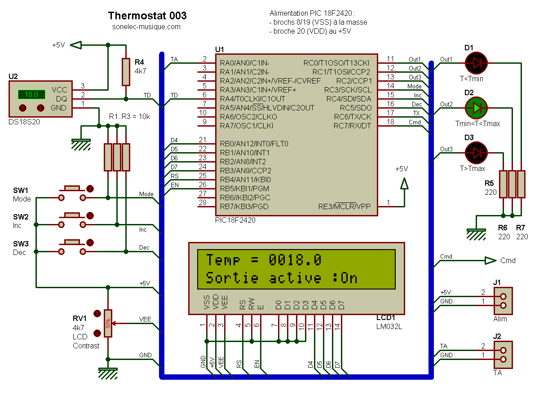Viewport: 539px width, 395px height.
Task: Click the increment arrow on RV1 potentiometer
Action: pos(96,314)
